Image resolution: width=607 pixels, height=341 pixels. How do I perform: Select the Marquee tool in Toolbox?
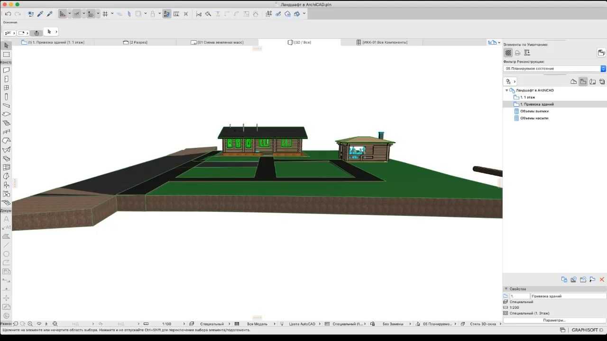[x=6, y=54]
